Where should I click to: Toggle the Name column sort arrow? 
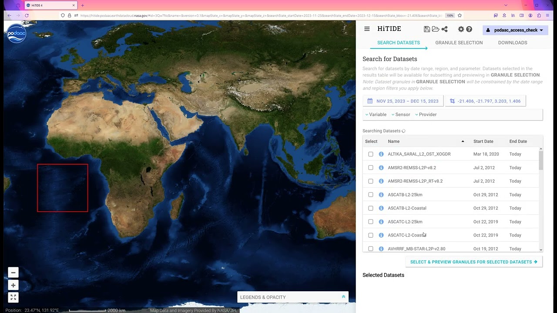tap(463, 141)
